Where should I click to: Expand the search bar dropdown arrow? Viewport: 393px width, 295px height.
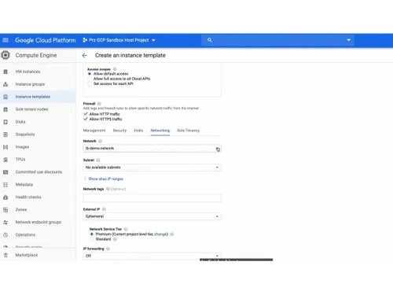coord(349,40)
